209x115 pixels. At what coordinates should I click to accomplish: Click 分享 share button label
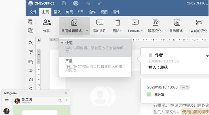(46, 31)
